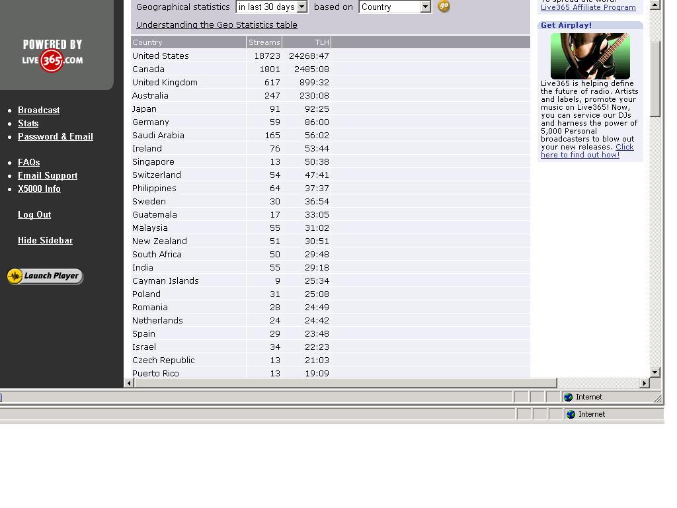Open Live365 Affiliate Program link
Image resolution: width=677 pixels, height=508 pixels.
pos(588,7)
